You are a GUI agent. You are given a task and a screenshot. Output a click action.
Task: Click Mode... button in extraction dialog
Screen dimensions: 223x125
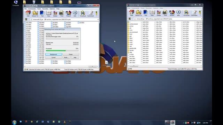tap(67, 58)
